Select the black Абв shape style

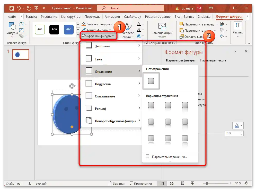pyautogui.click(x=54, y=30)
